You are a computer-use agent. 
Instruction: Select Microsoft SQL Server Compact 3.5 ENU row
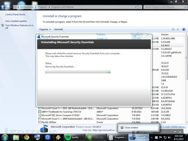point(111,115)
